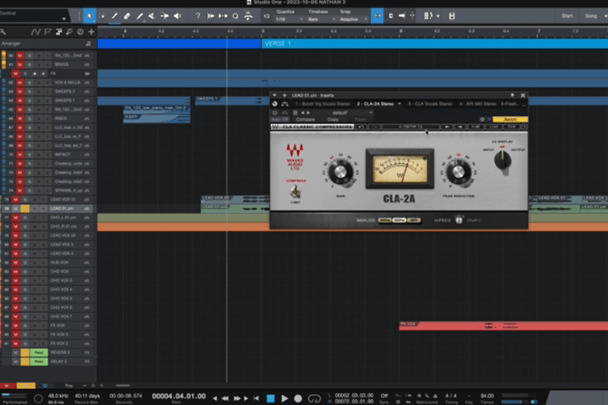Unmute the FX VOX track
The height and width of the screenshot is (405, 608).
[15, 326]
